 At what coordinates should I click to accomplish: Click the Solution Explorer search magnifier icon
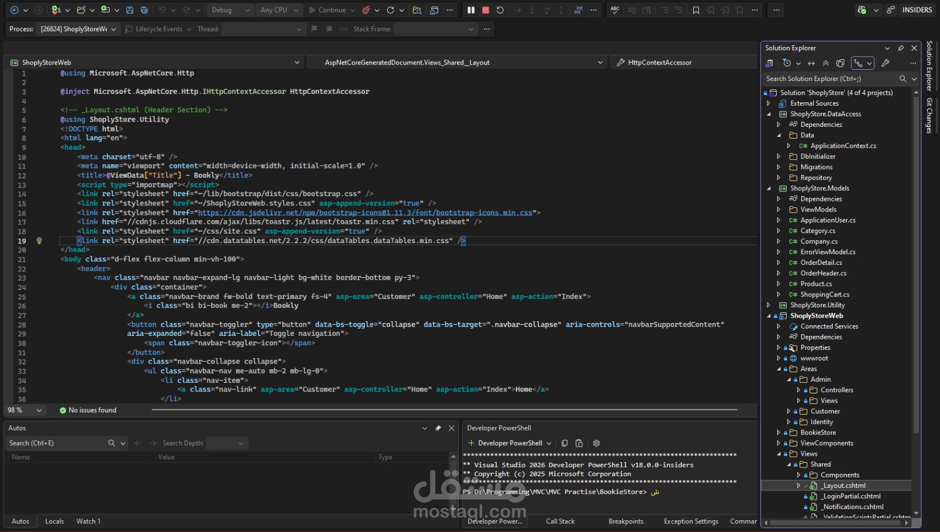coord(903,79)
